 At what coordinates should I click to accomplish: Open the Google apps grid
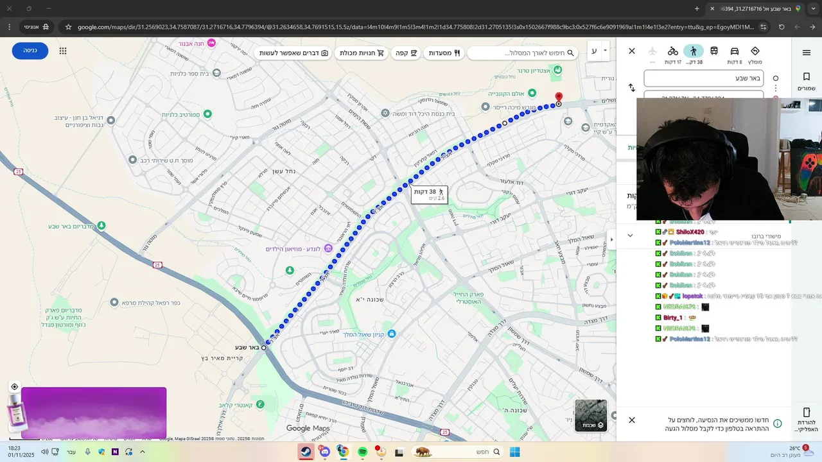(63, 51)
